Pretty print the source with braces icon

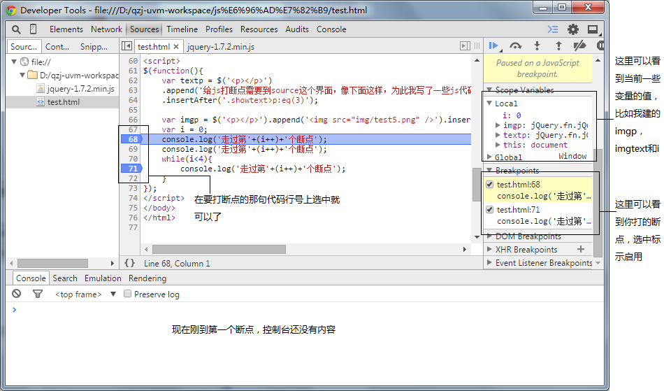pos(129,263)
